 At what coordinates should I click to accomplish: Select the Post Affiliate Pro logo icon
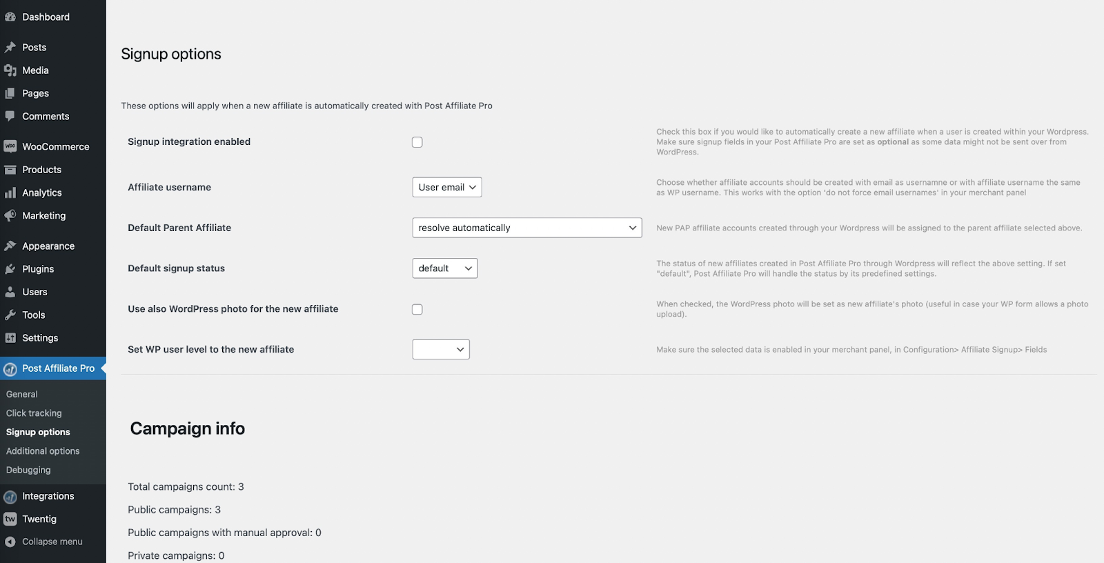pyautogui.click(x=10, y=368)
